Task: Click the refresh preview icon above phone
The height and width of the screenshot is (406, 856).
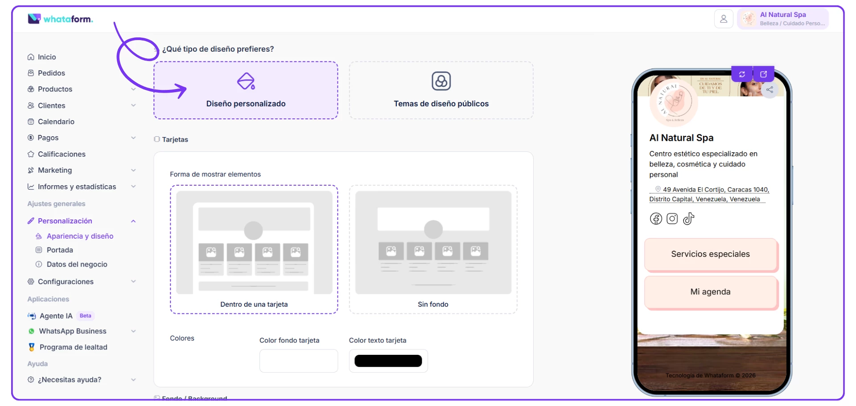Action: pyautogui.click(x=742, y=74)
